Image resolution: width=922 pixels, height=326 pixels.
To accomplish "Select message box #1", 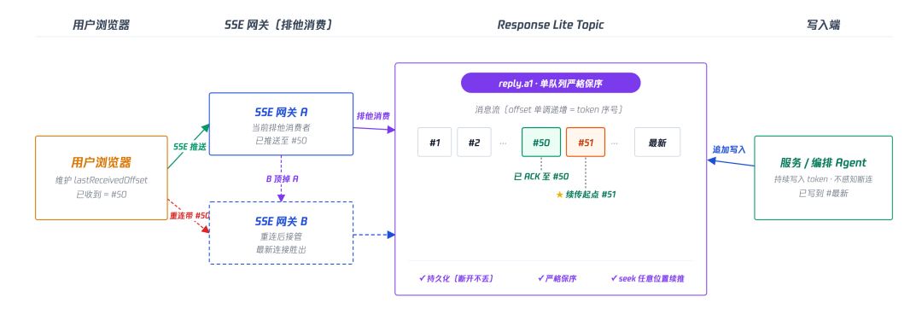I will 435,143.
